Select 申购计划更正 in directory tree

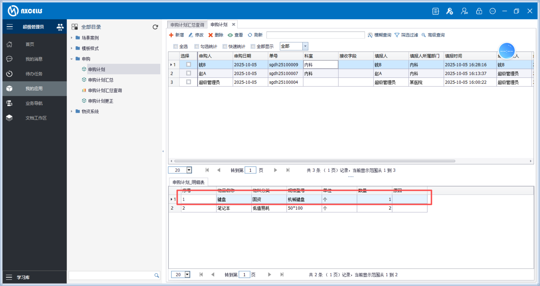pos(100,101)
